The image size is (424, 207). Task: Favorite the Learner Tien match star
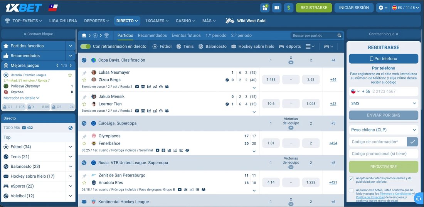click(x=84, y=104)
